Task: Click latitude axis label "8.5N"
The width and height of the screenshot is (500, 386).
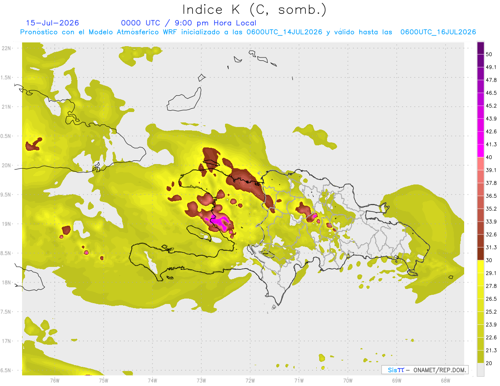Action: point(5,253)
